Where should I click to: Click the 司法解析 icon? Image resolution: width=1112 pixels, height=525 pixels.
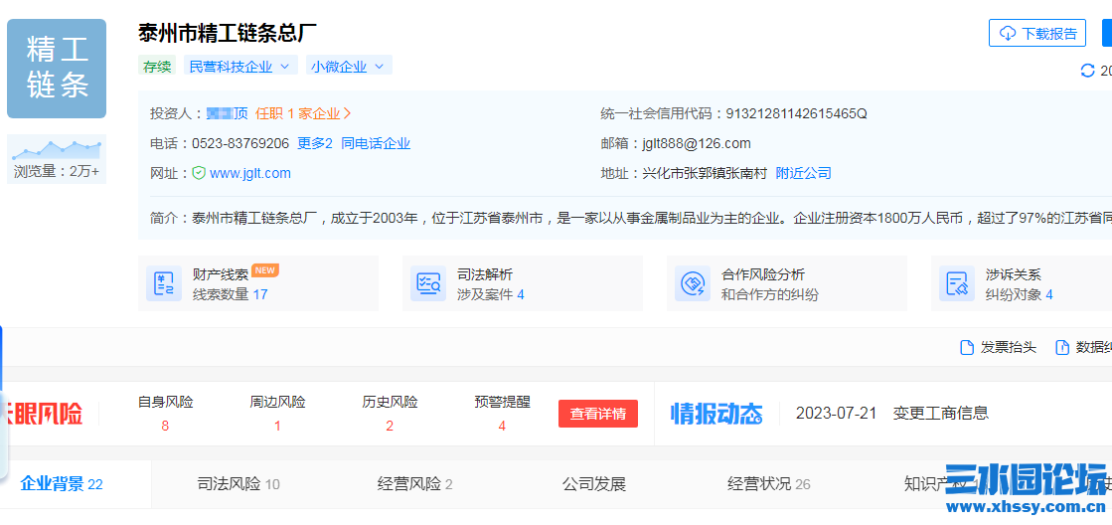(x=428, y=283)
